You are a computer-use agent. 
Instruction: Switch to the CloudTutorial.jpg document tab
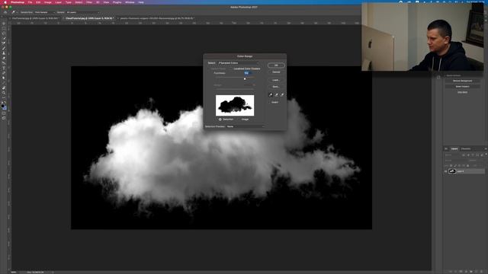click(90, 18)
